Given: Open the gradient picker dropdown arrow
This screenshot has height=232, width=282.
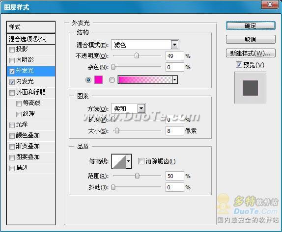Looking at the screenshot, I should click(175, 79).
